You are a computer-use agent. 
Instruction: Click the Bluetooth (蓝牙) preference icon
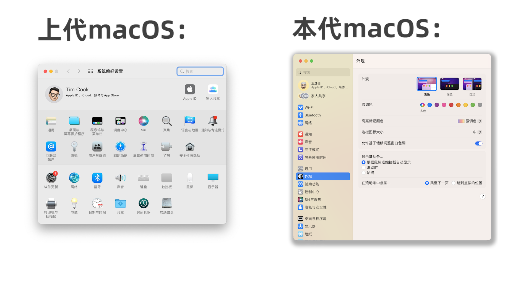[x=97, y=178]
